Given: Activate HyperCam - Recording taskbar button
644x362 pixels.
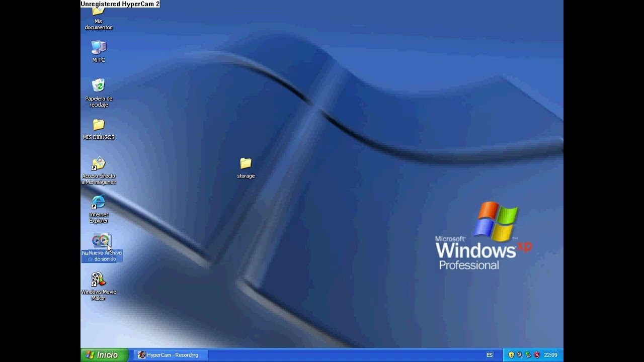Looking at the screenshot, I should pos(170,355).
